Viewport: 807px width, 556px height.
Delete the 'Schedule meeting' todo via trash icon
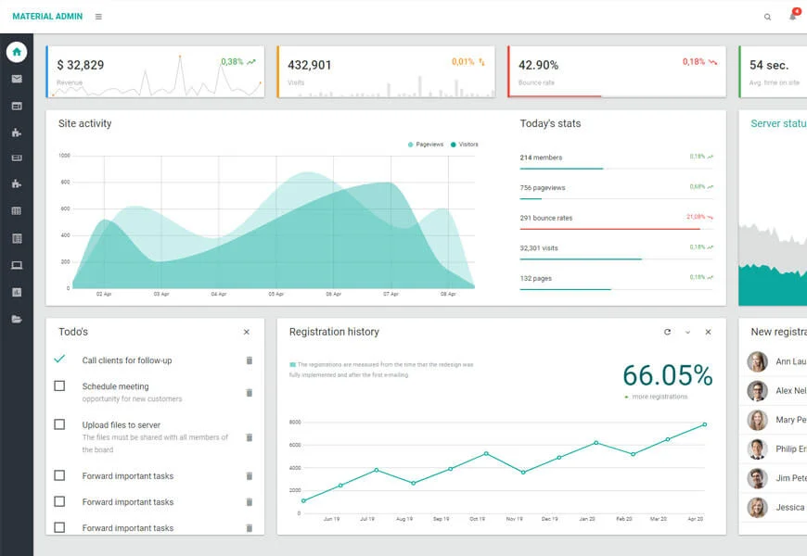pos(249,393)
